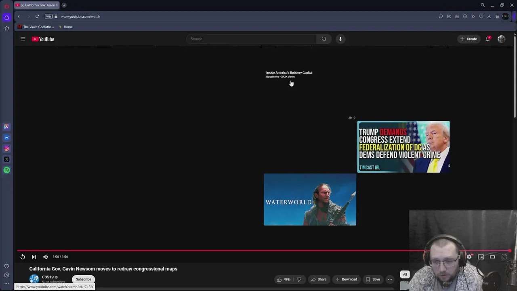
Task: Take a snapshot with camera icon
Action: pos(457,17)
